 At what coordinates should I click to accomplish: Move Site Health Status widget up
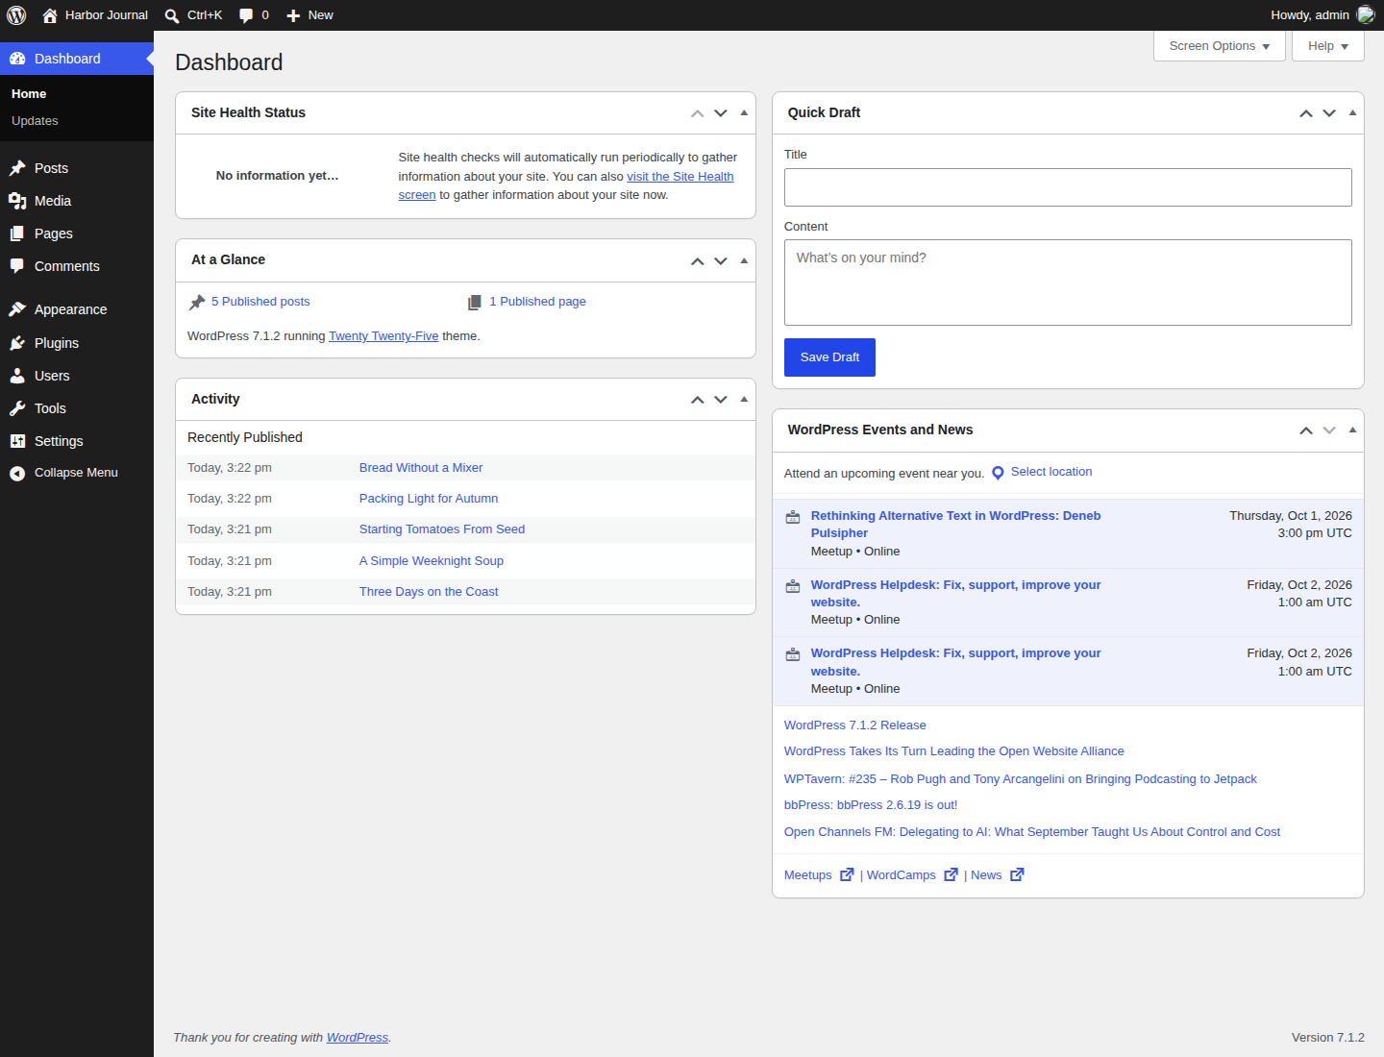(x=698, y=113)
